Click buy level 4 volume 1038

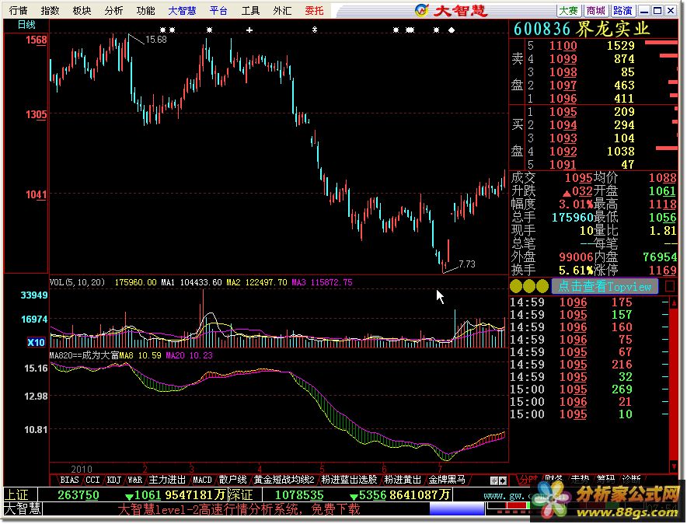point(620,151)
